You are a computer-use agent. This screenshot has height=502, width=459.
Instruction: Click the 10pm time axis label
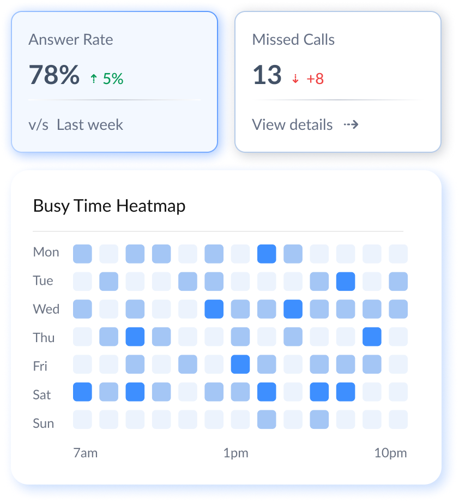click(x=390, y=453)
